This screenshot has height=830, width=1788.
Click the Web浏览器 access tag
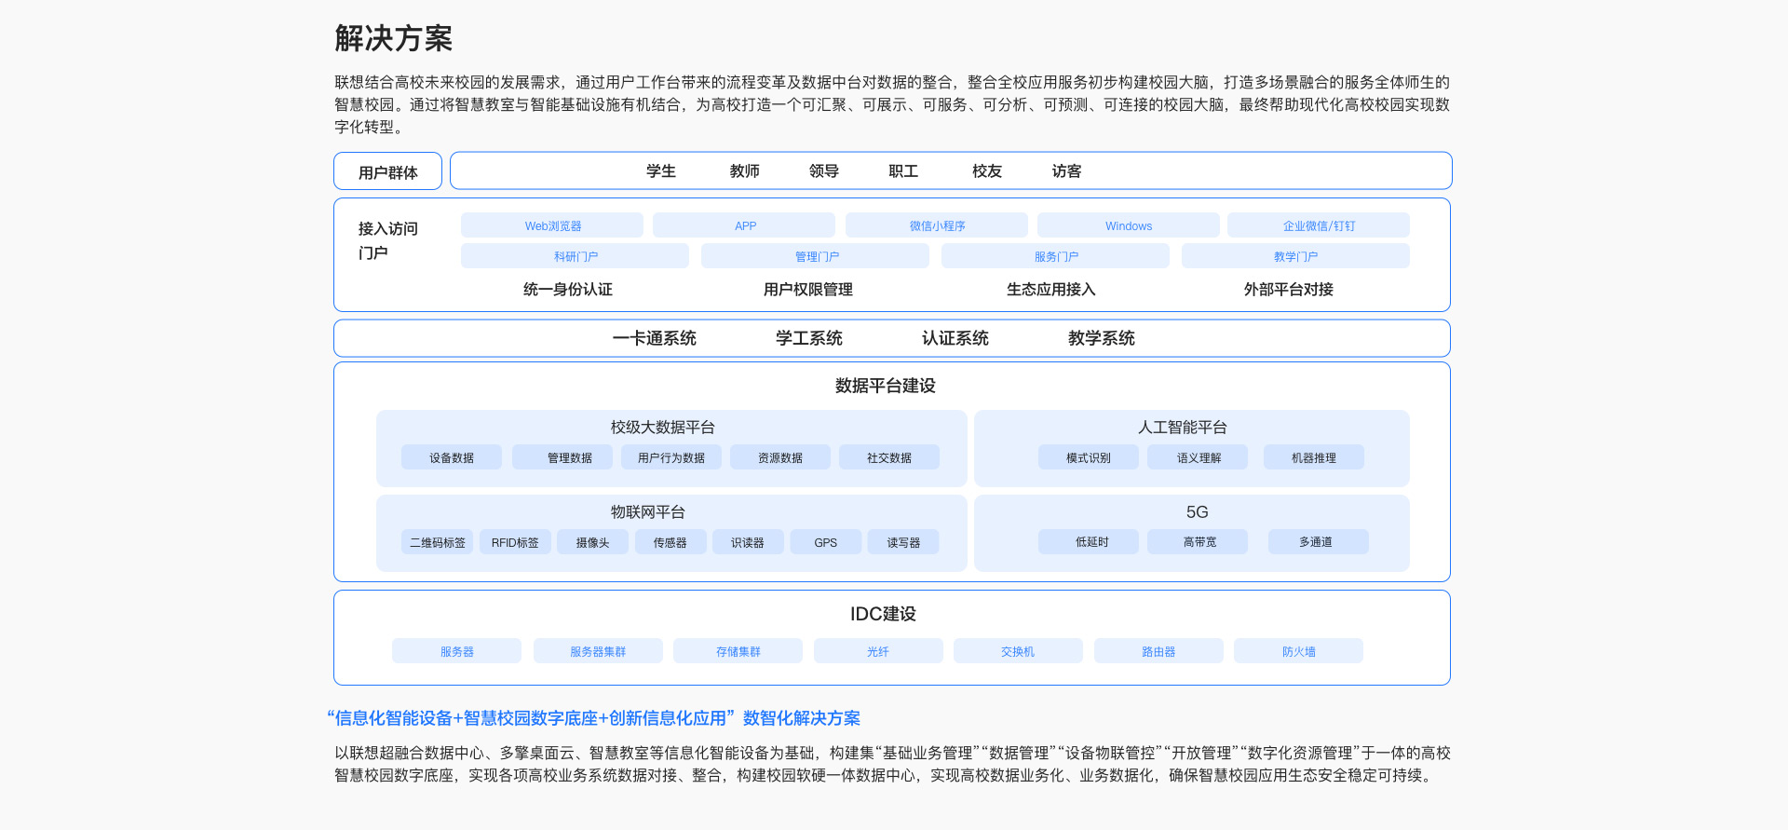pyautogui.click(x=552, y=225)
